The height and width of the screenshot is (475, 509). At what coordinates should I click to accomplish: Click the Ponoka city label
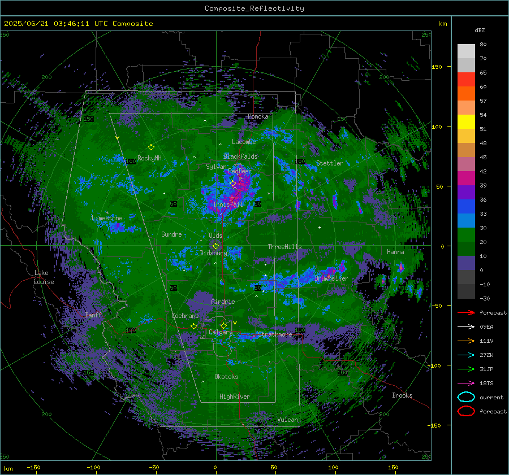click(x=258, y=116)
